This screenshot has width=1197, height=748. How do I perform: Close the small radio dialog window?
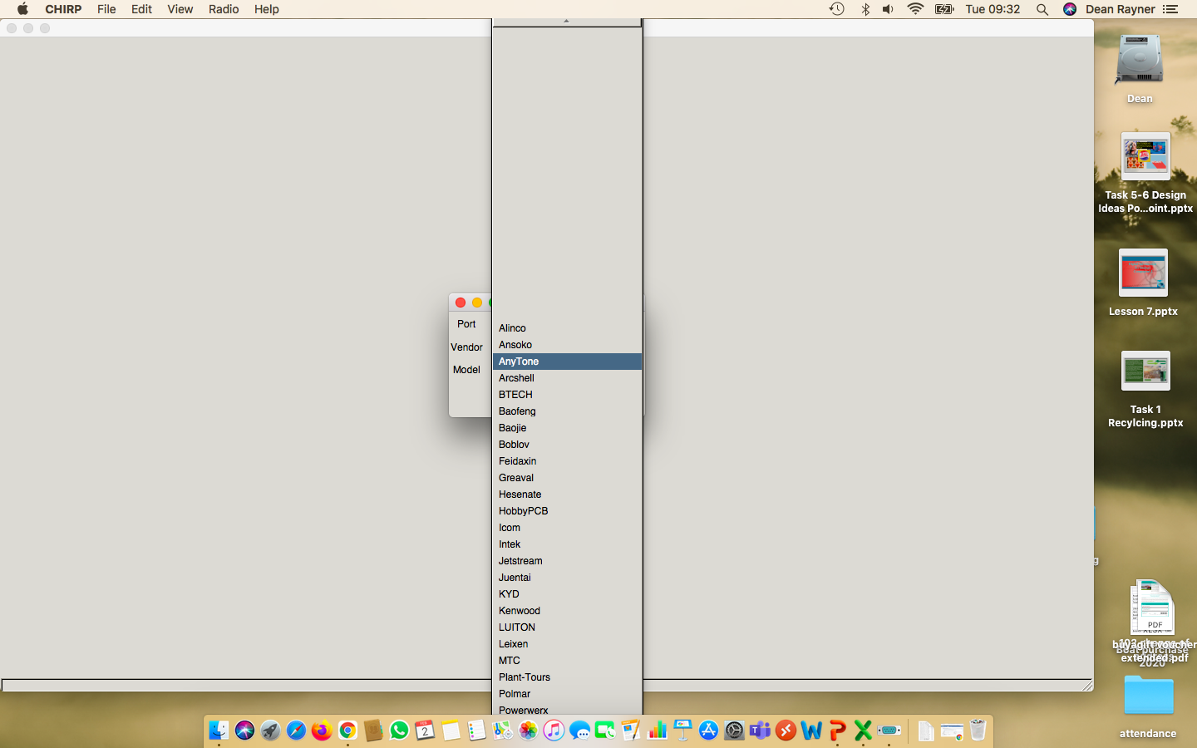click(461, 303)
